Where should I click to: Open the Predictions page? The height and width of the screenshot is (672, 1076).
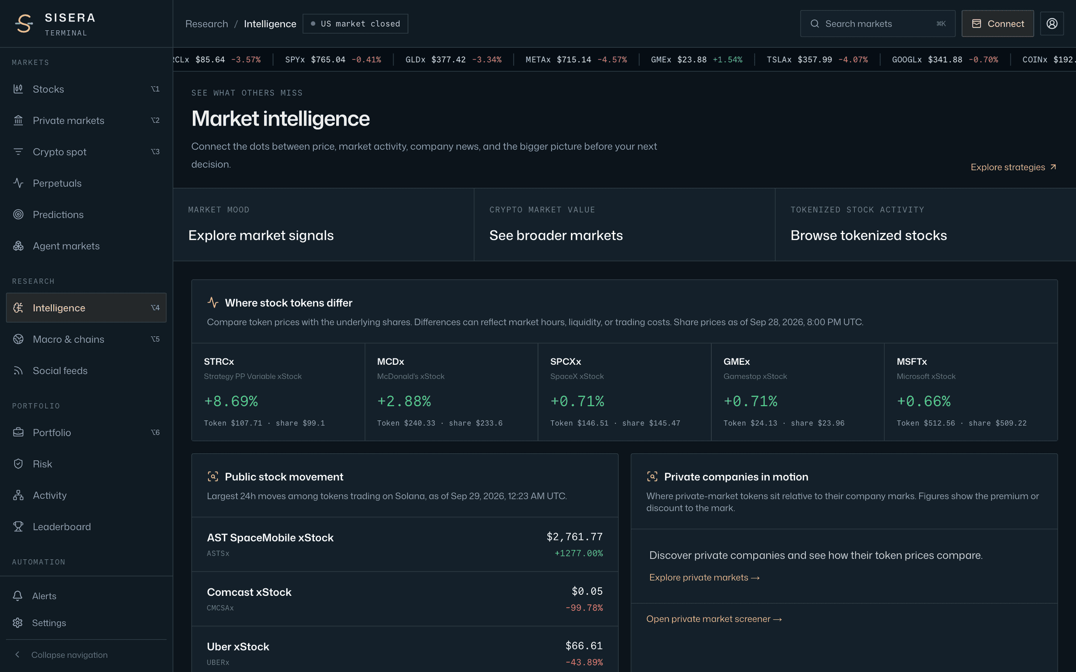[x=86, y=215]
